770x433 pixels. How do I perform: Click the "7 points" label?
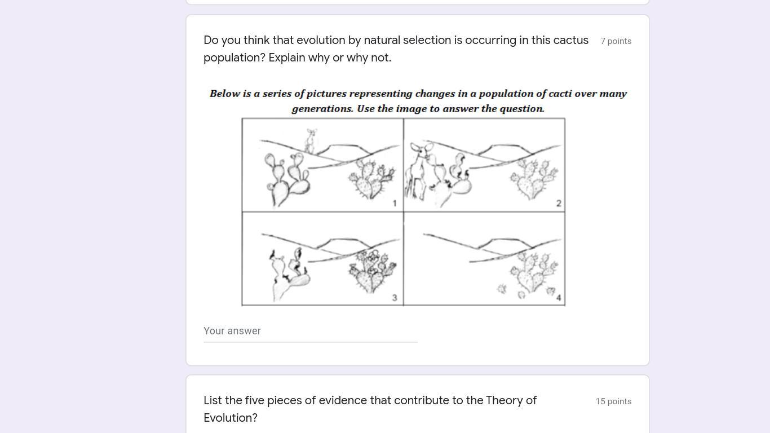(x=616, y=41)
